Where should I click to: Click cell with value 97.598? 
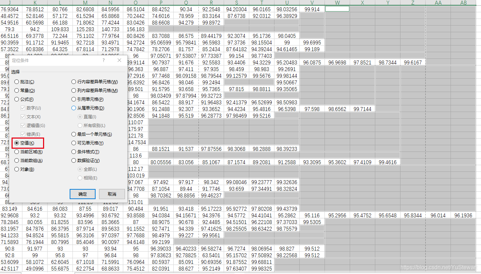pyautogui.click(x=312, y=109)
